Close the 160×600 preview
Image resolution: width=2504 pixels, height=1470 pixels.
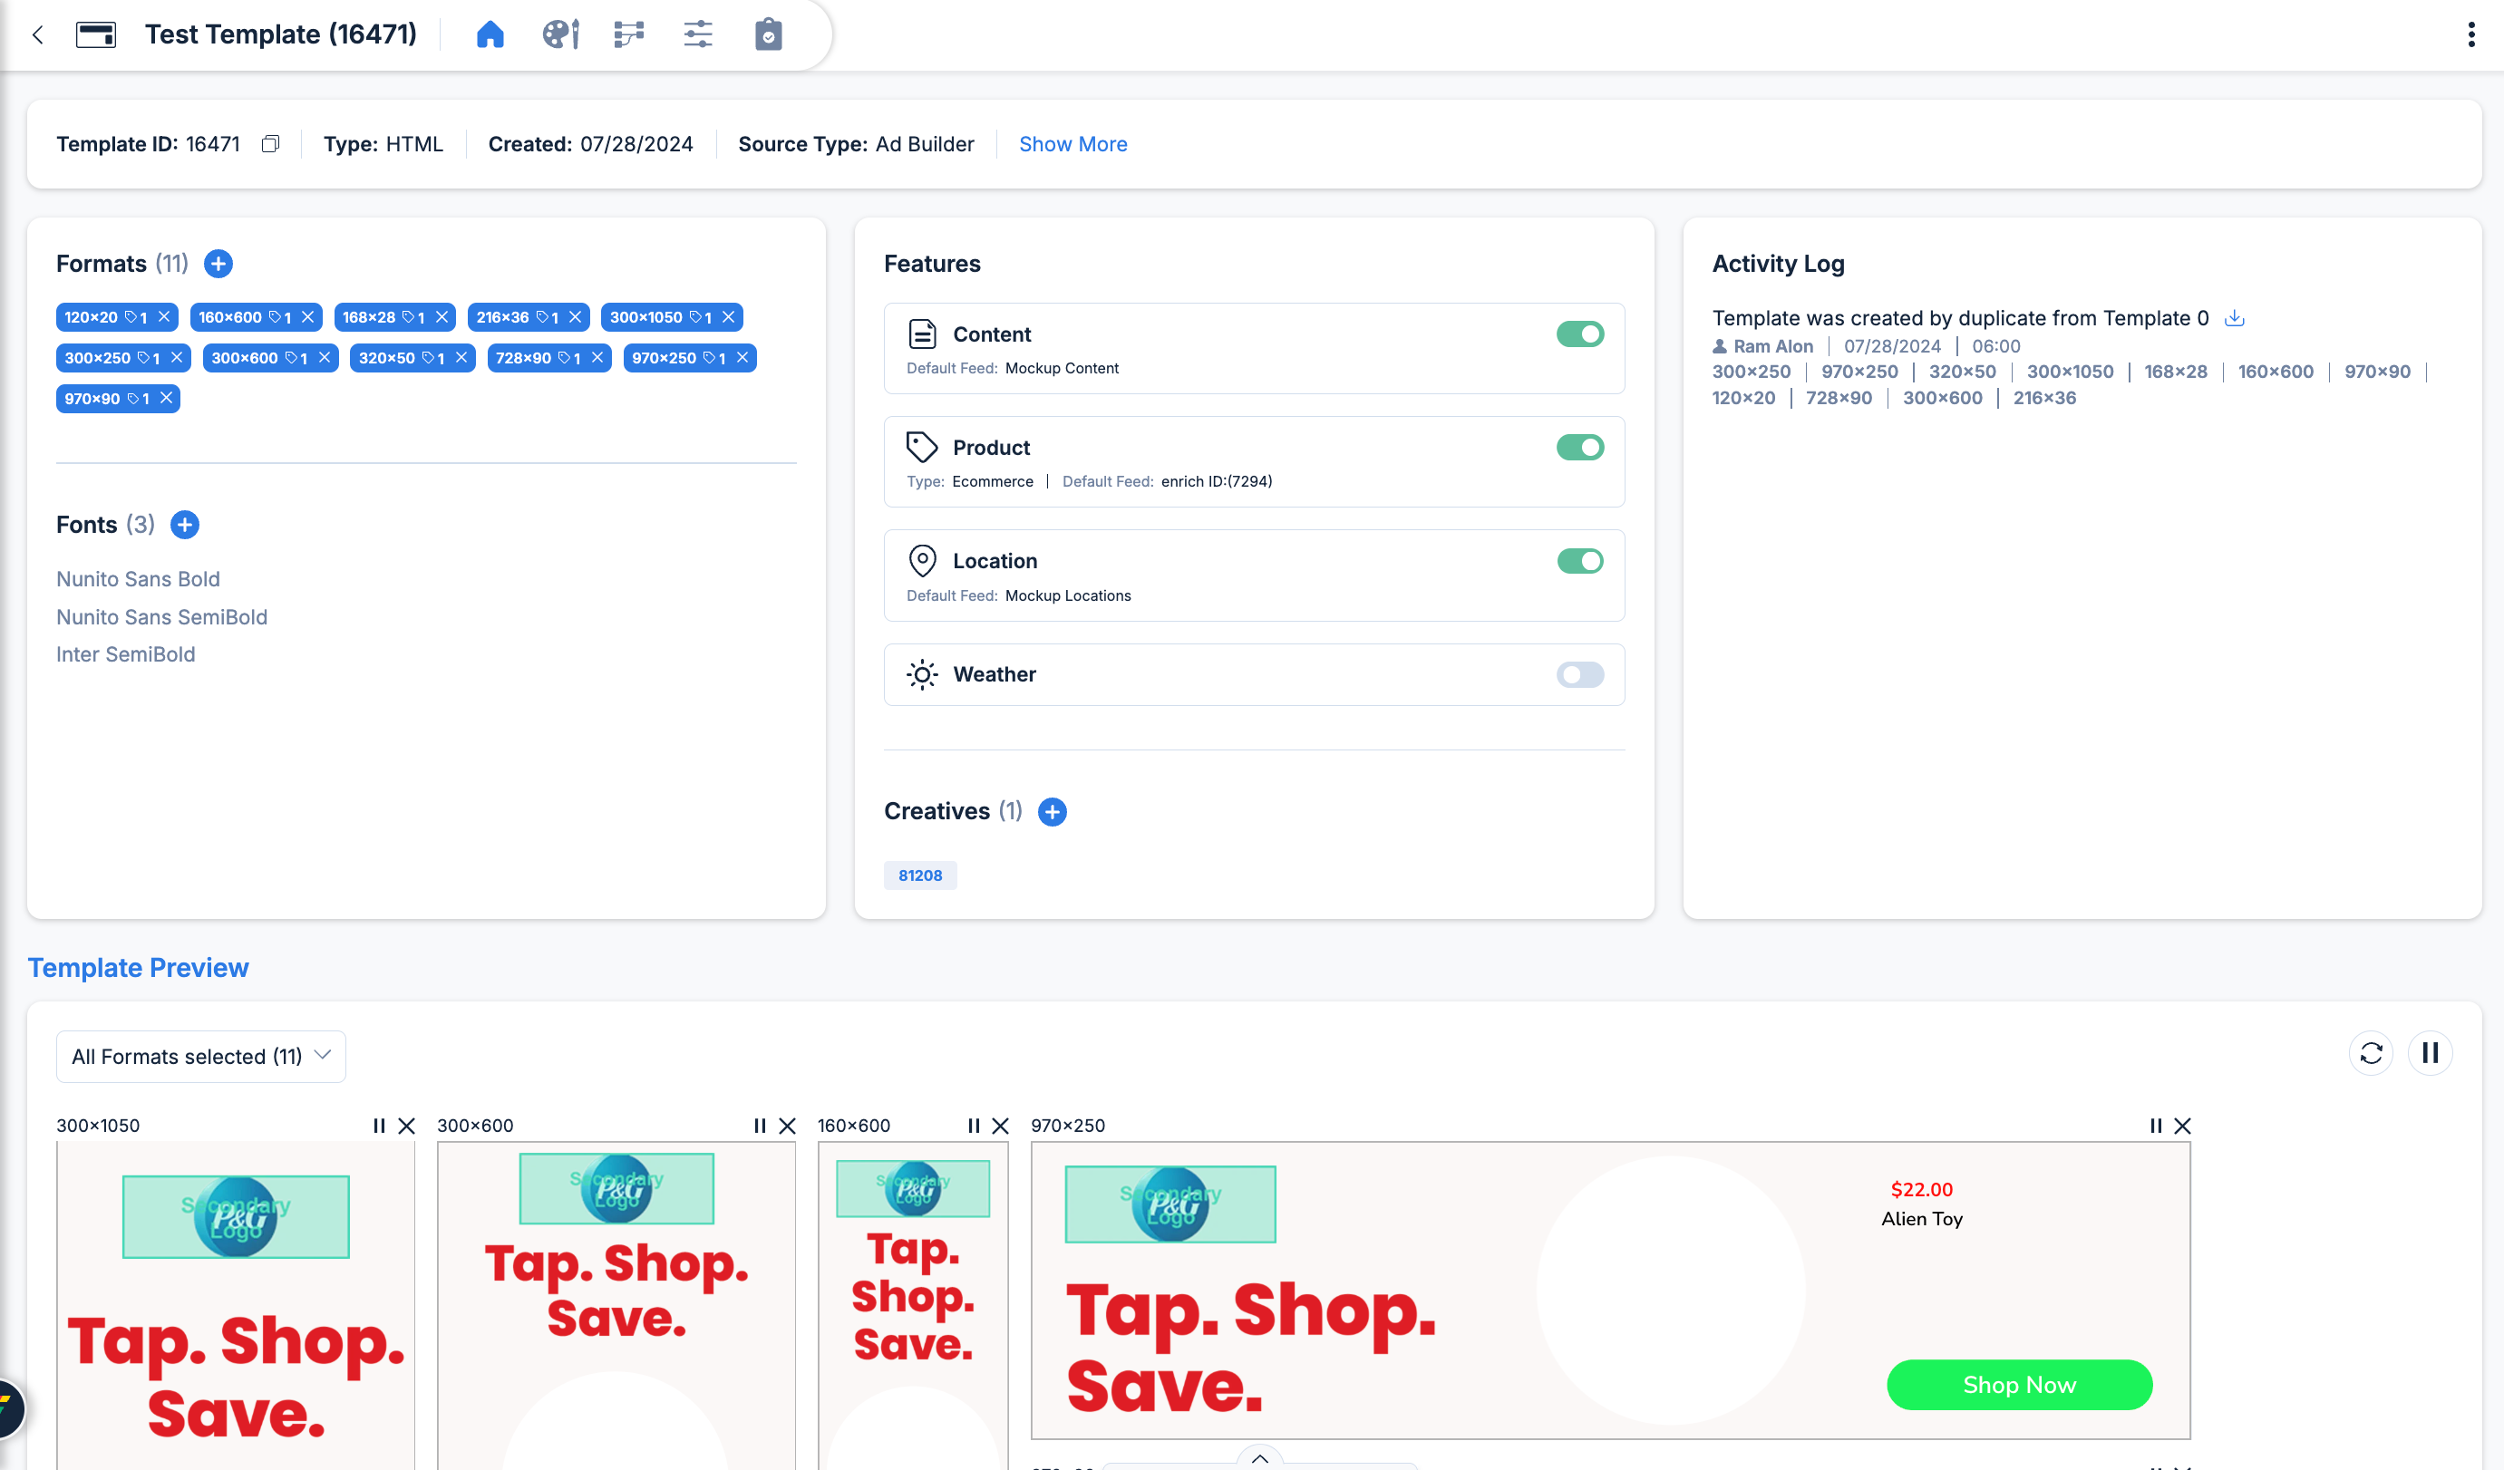[x=1001, y=1126]
